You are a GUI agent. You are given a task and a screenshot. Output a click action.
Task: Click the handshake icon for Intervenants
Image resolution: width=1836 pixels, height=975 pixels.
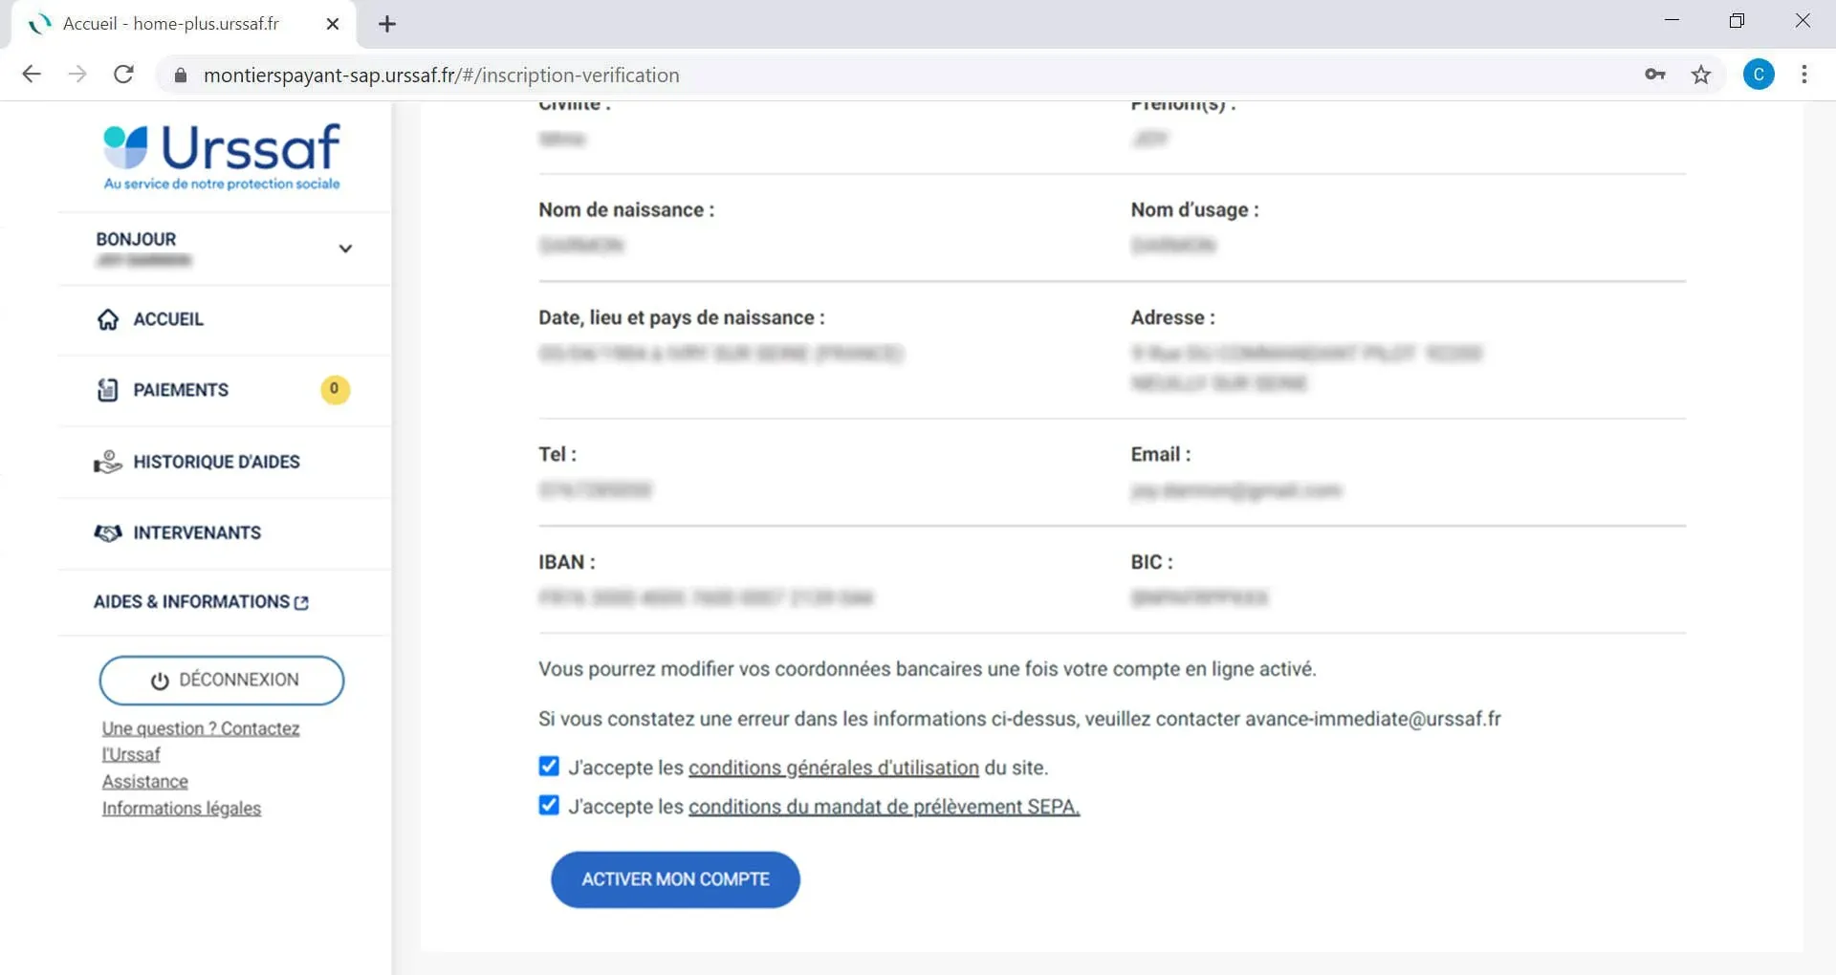(x=108, y=533)
